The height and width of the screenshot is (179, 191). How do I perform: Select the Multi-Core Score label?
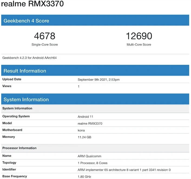[x=139, y=45]
